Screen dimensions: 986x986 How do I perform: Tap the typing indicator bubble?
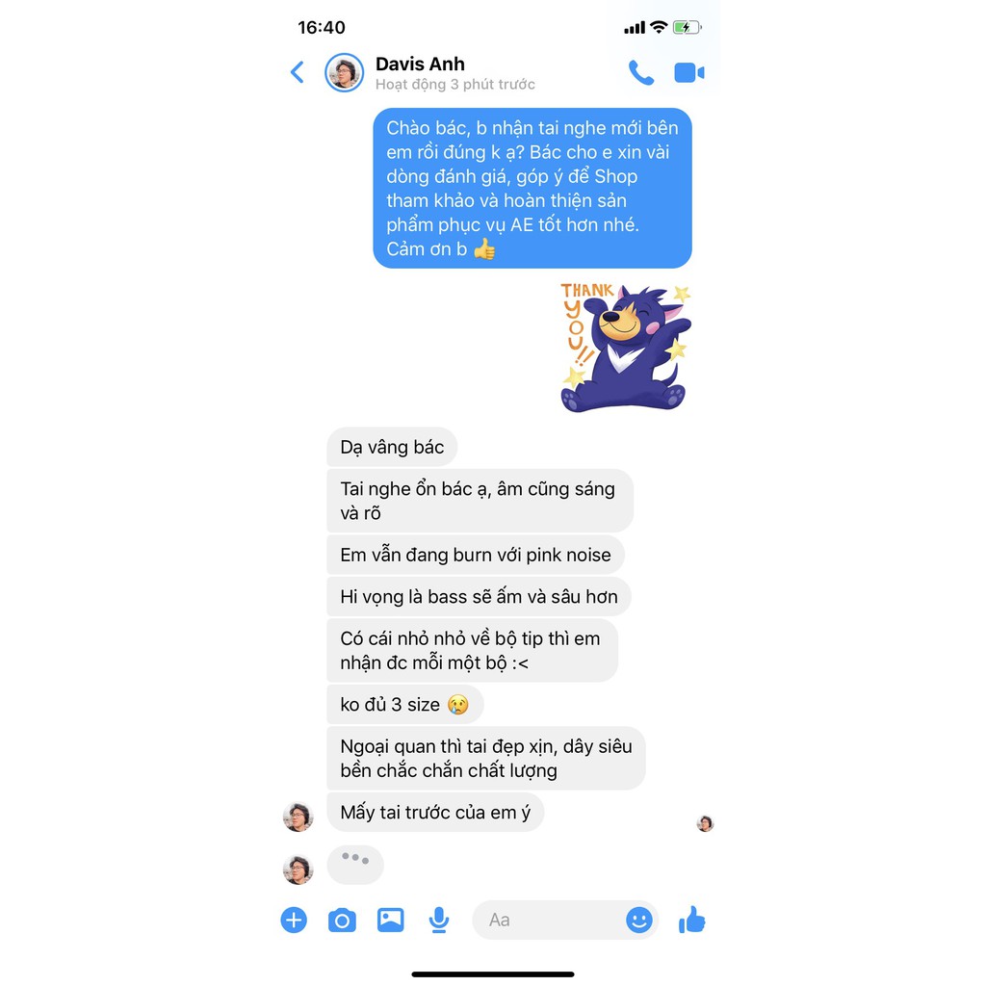click(355, 865)
